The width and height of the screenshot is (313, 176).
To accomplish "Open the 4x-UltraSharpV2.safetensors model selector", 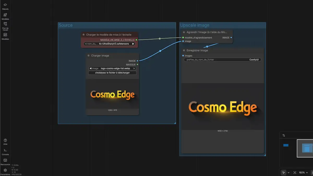I will 114,44.
